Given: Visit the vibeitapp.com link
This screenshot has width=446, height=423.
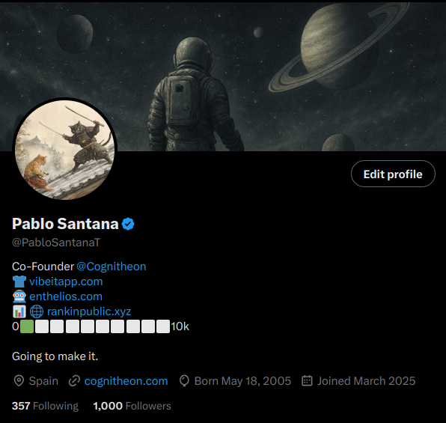Looking at the screenshot, I should (66, 282).
